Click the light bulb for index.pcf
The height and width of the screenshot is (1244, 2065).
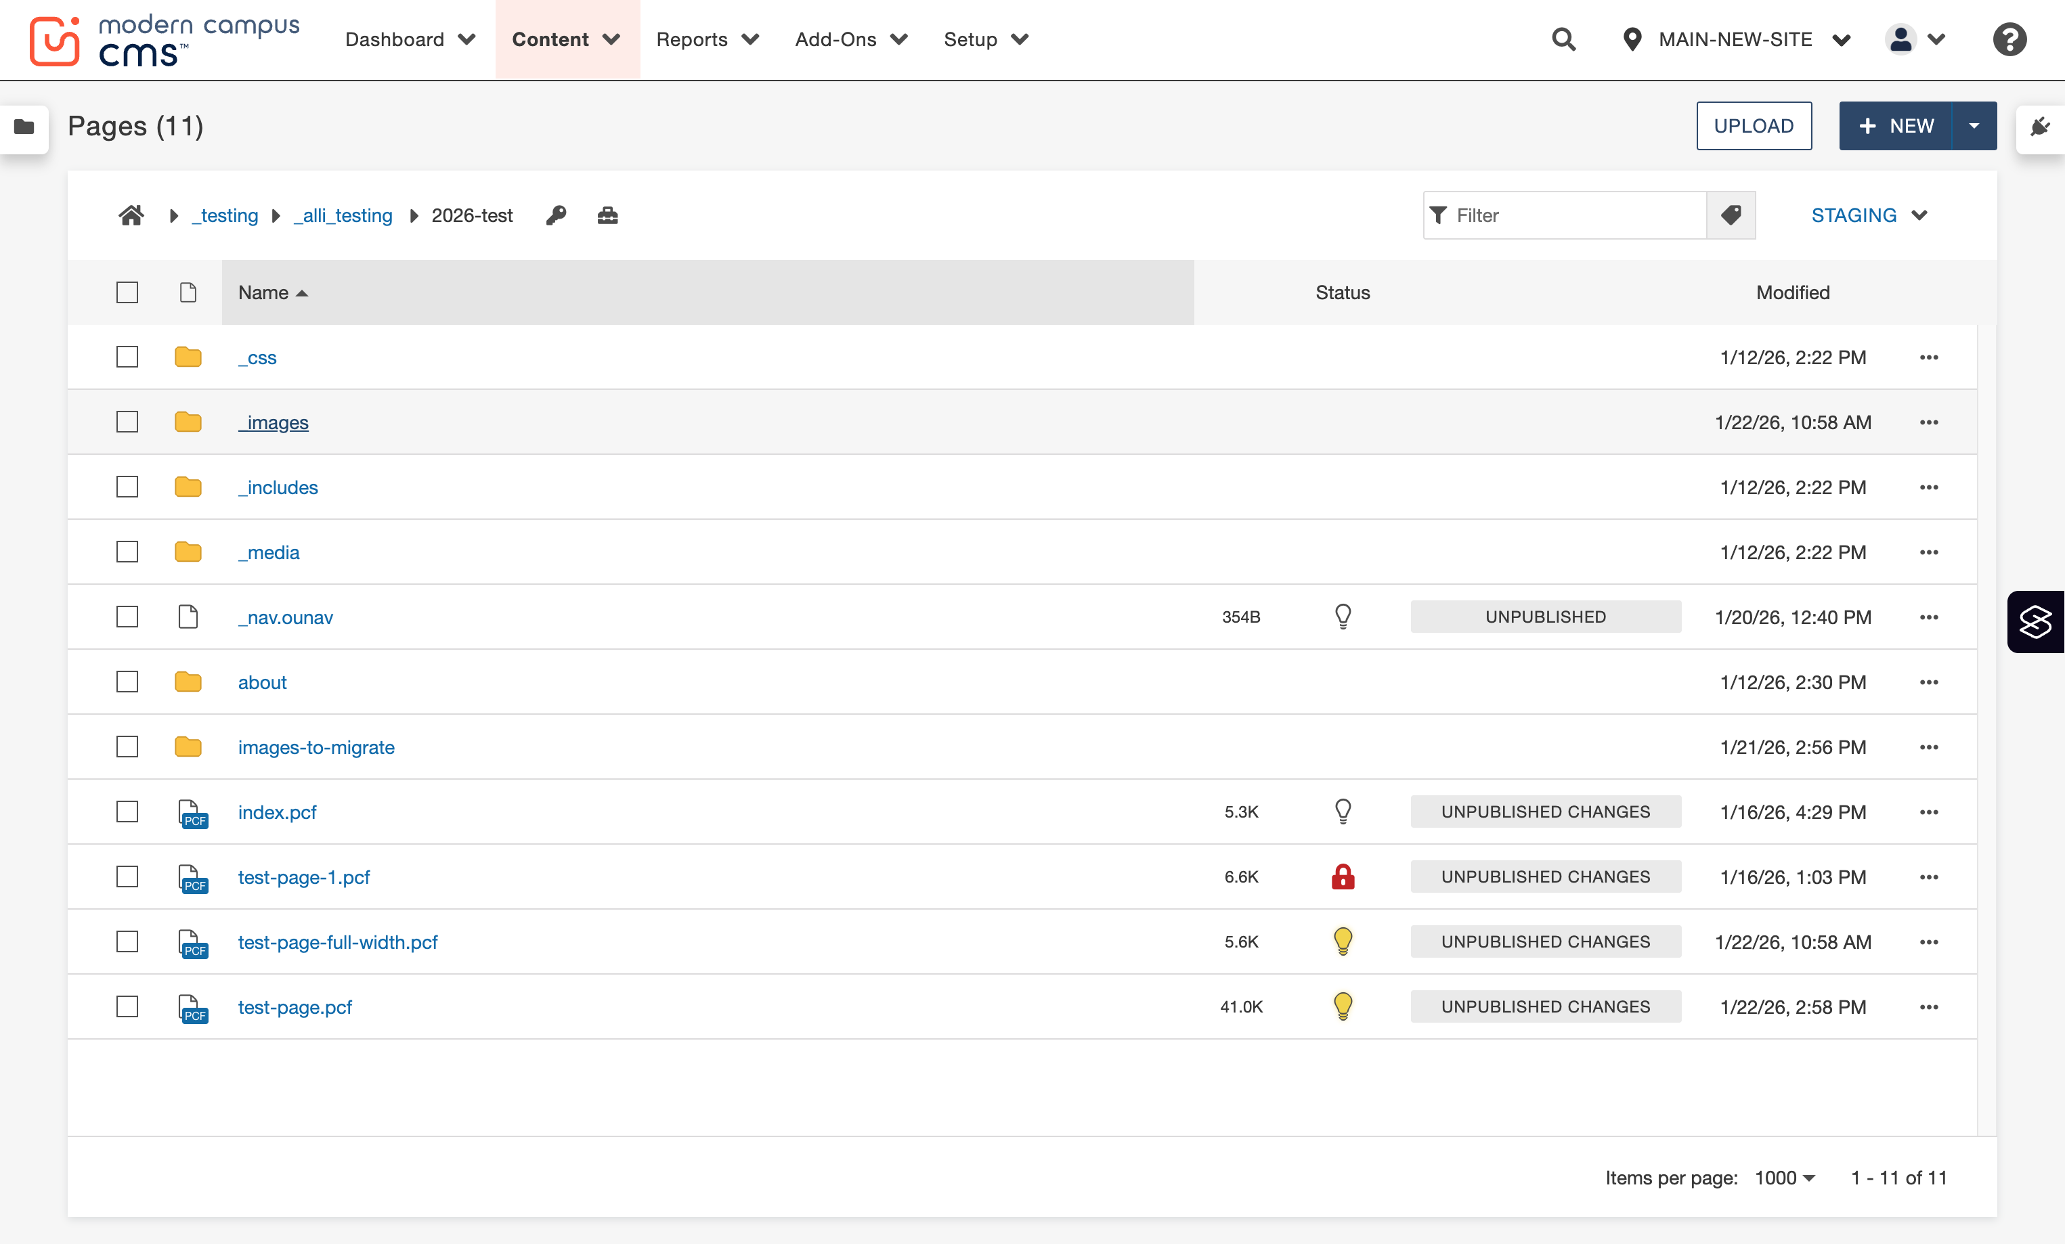pyautogui.click(x=1343, y=812)
